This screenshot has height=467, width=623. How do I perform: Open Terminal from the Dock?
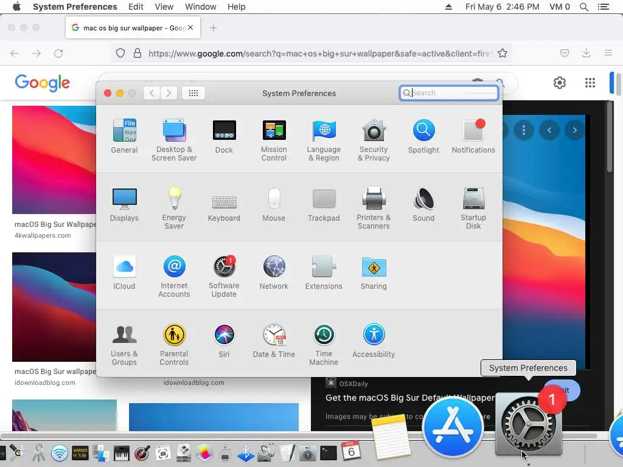point(329,452)
